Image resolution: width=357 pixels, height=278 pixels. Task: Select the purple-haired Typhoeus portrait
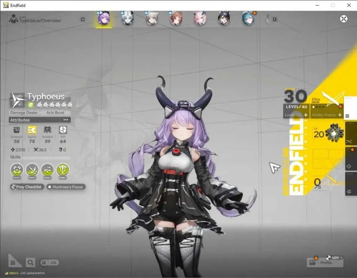point(104,19)
